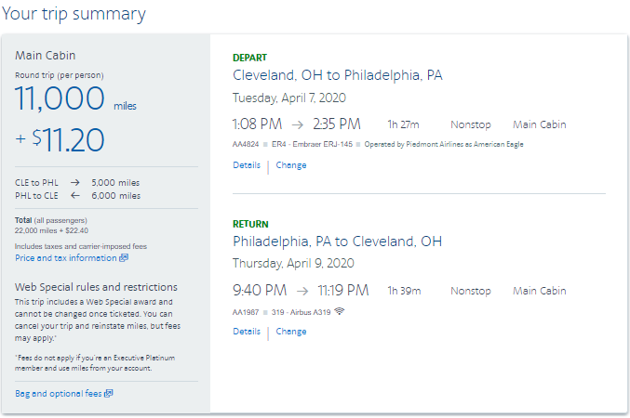The image size is (630, 418).
Task: Click the left arrow beside PHL to CLE
Action: click(75, 196)
